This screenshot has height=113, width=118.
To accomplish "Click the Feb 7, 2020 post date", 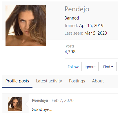I will pyautogui.click(x=63, y=100).
